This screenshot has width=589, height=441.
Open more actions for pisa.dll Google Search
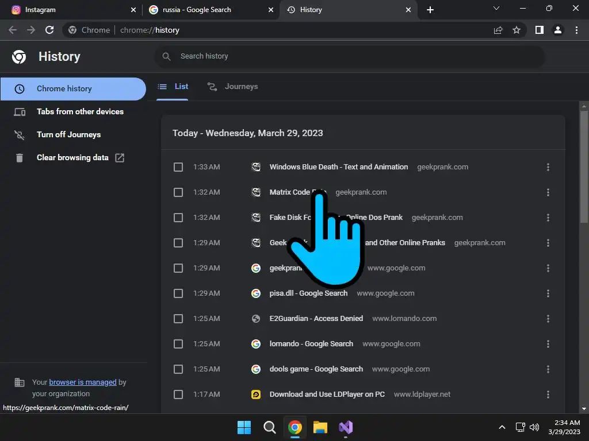(548, 293)
